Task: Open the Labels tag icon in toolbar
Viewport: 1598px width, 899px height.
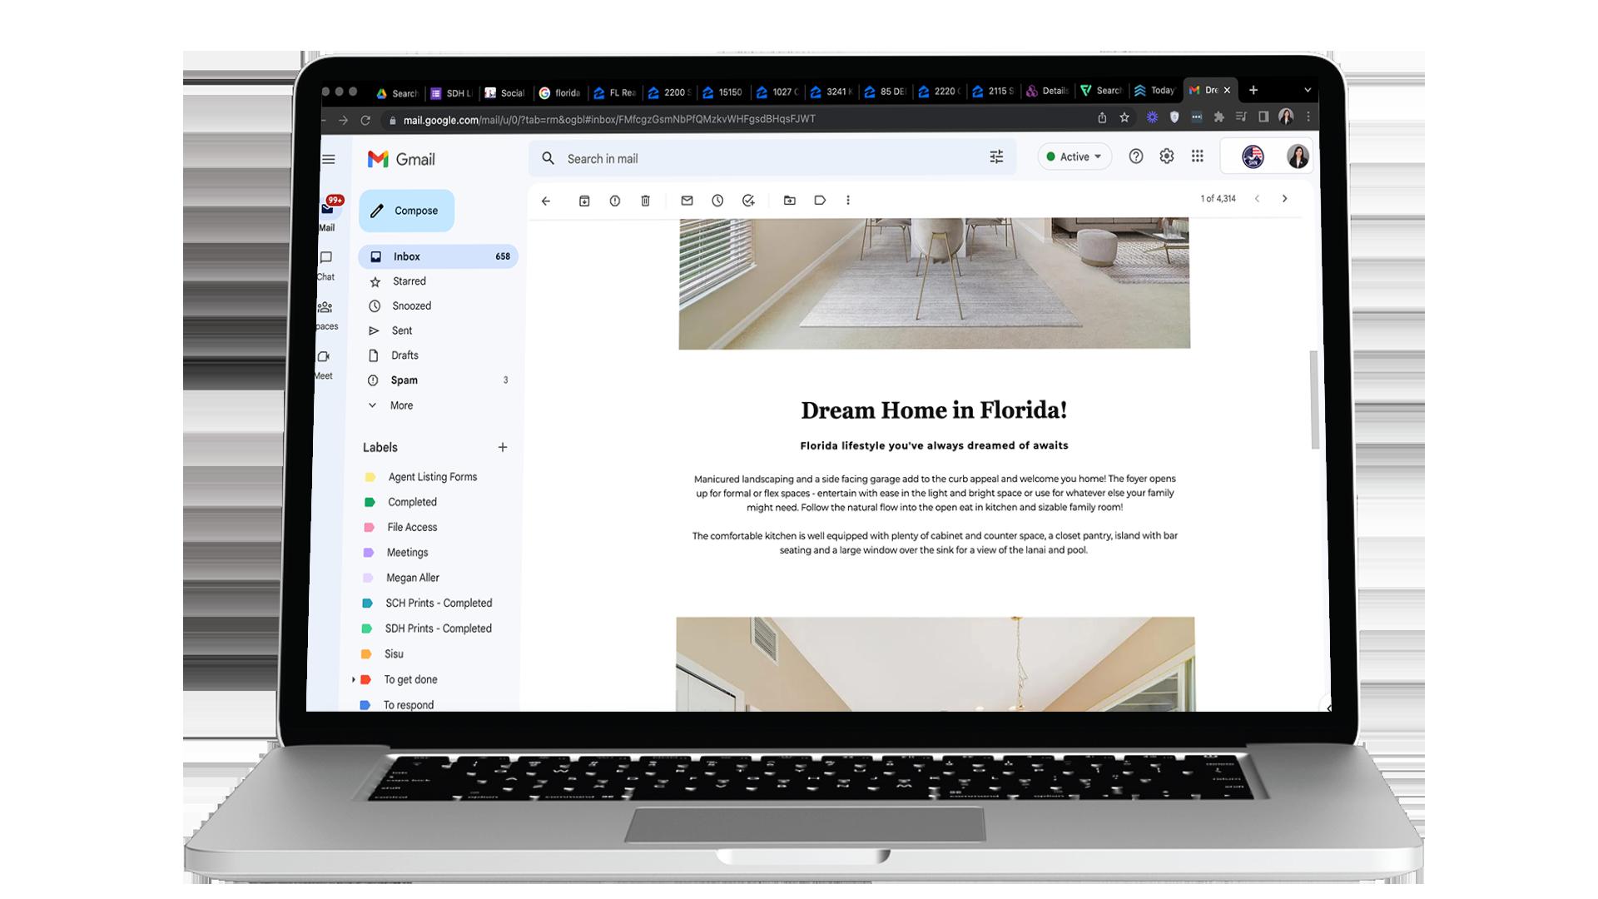Action: (820, 201)
